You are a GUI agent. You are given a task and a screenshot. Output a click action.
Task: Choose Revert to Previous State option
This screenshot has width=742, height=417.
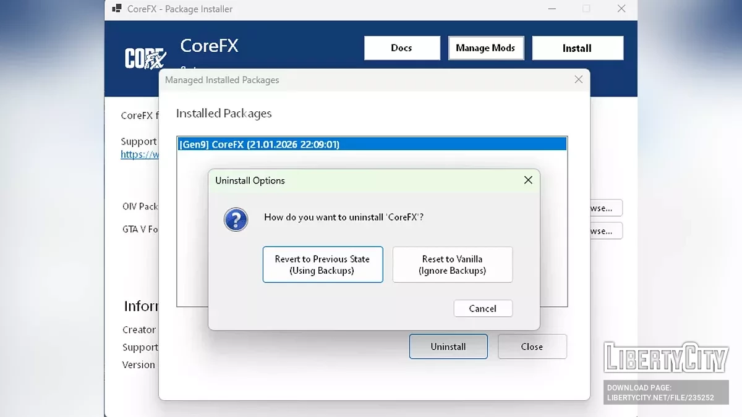pyautogui.click(x=322, y=264)
